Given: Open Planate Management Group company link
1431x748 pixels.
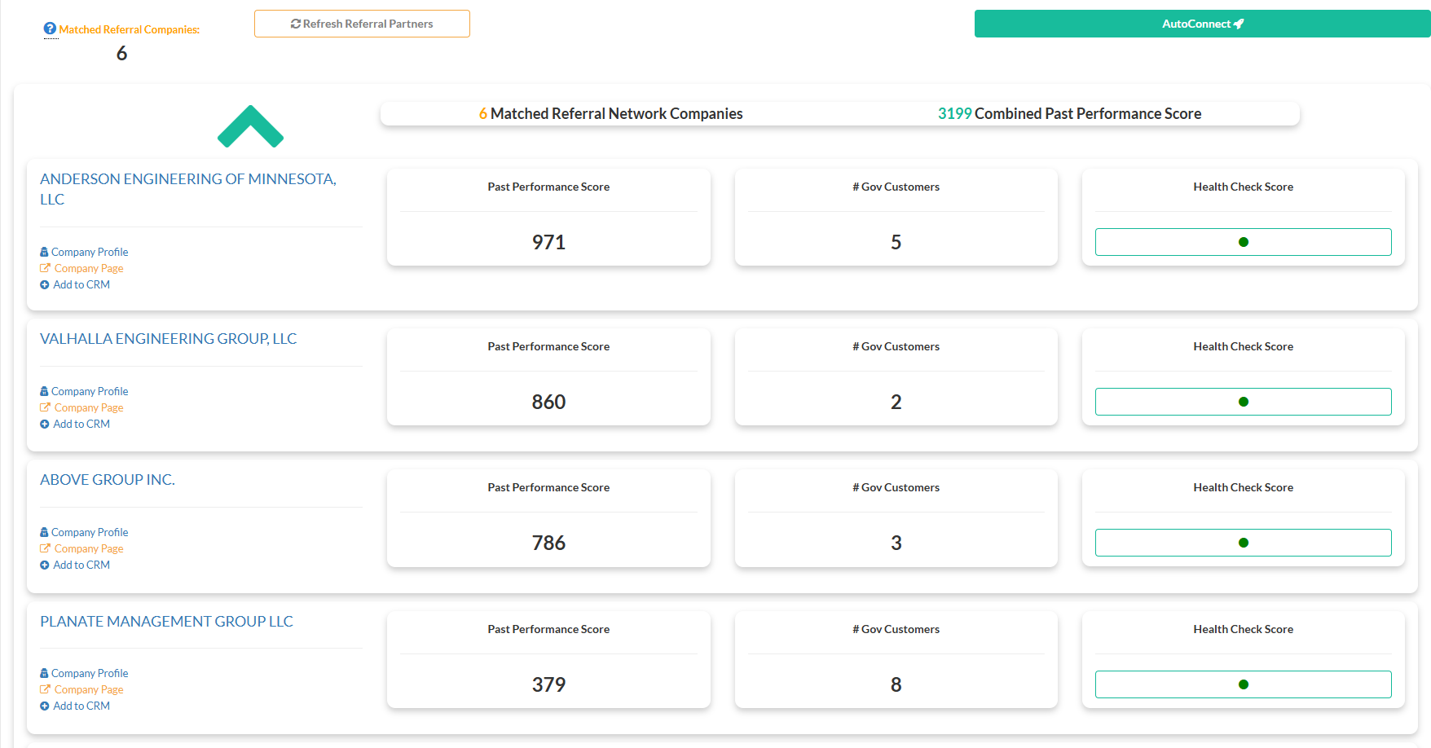Looking at the screenshot, I should pyautogui.click(x=166, y=622).
